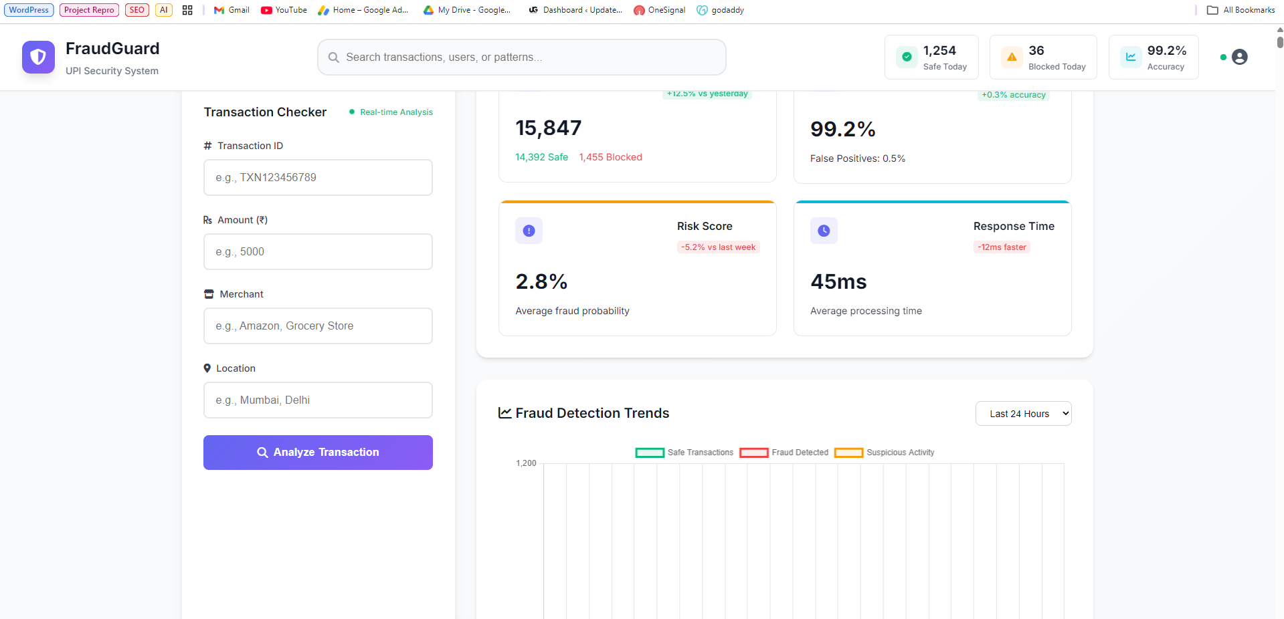Click the 1,455 Blocked link
Viewport: 1284px width, 619px height.
610,157
